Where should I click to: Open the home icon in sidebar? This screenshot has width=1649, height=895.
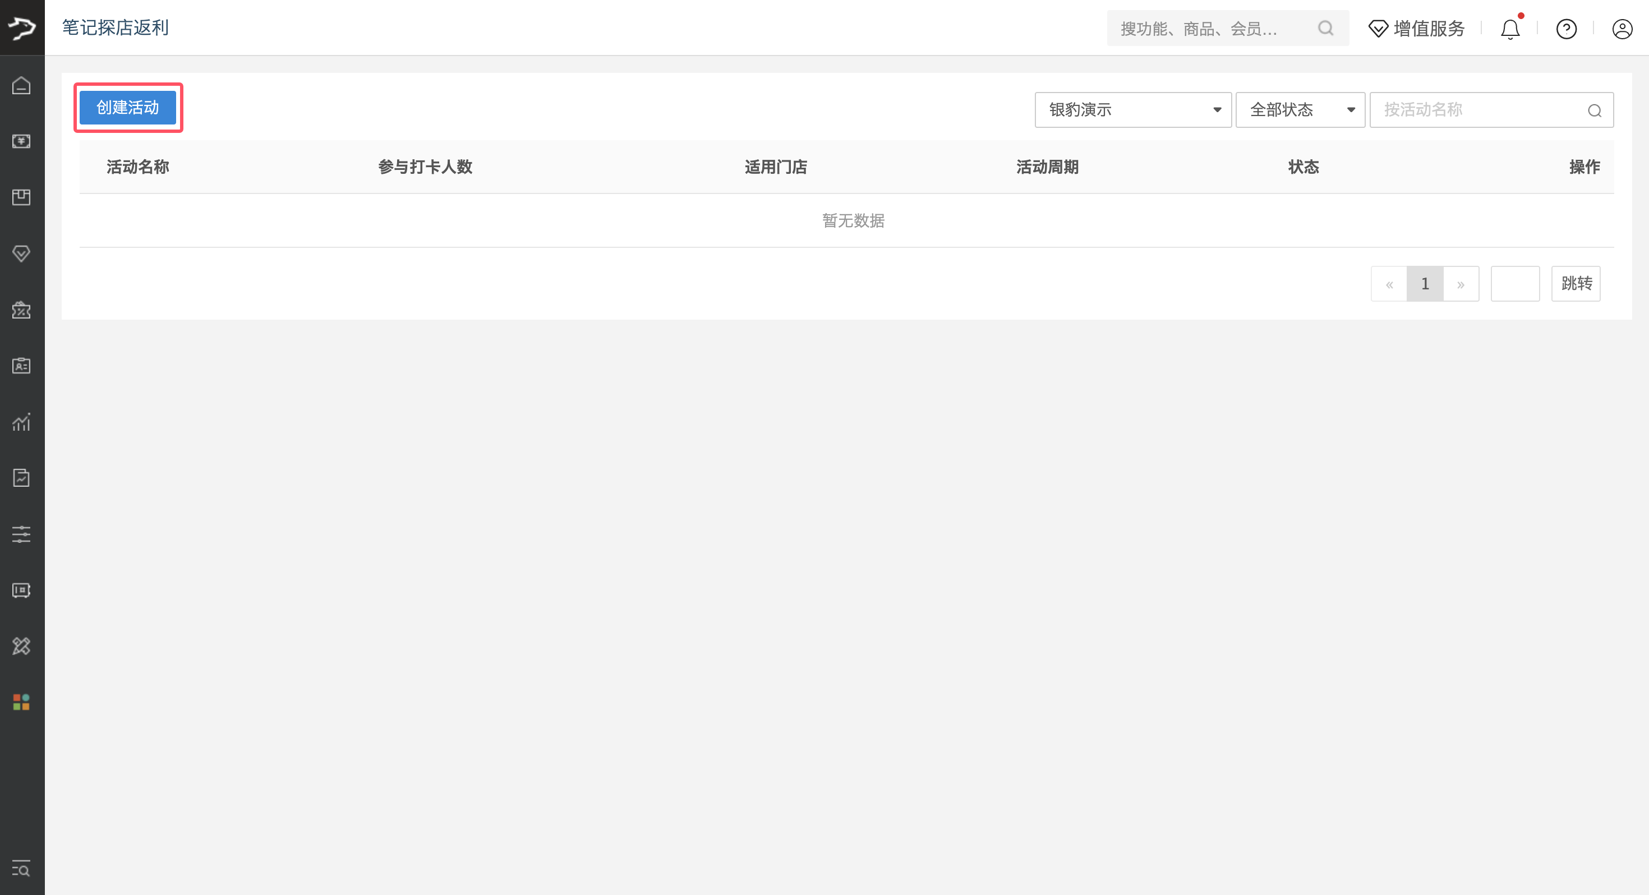tap(21, 85)
